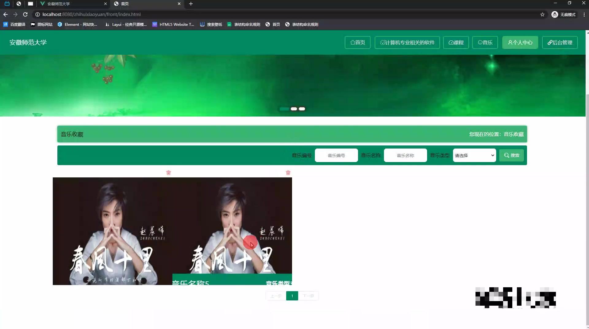The width and height of the screenshot is (589, 329).
Task: Select the first green carousel indicator
Action: pos(284,109)
